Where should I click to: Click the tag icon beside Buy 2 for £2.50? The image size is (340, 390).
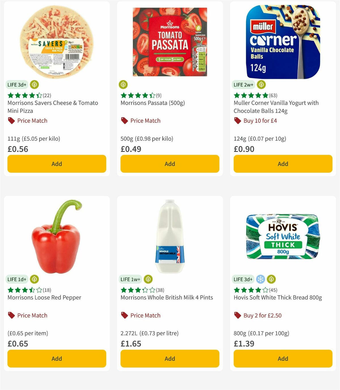click(x=237, y=315)
